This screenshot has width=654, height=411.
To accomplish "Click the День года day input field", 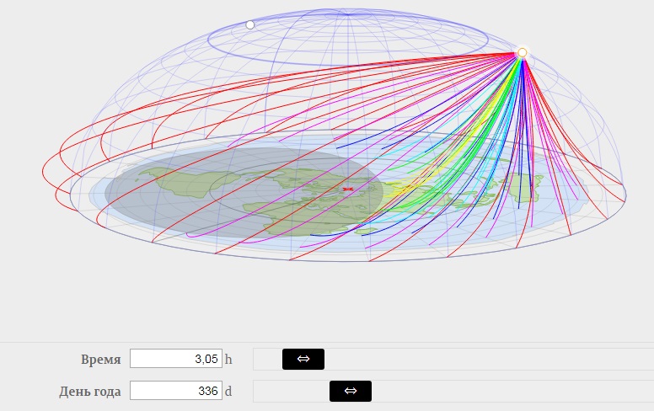I will pyautogui.click(x=176, y=391).
